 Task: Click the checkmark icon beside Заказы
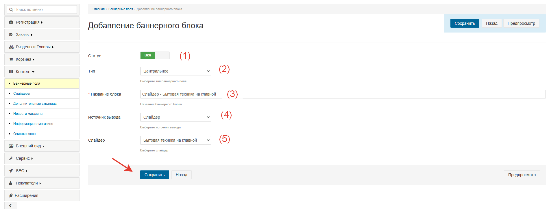[x=11, y=35]
